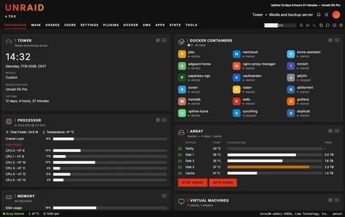345x217 pixels.
Task: Open the search tool in toolbar
Action: tap(301, 25)
